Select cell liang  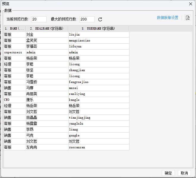pos(99,129)
